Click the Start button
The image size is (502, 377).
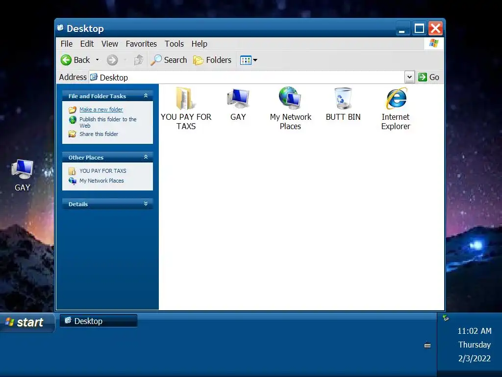[27, 322]
